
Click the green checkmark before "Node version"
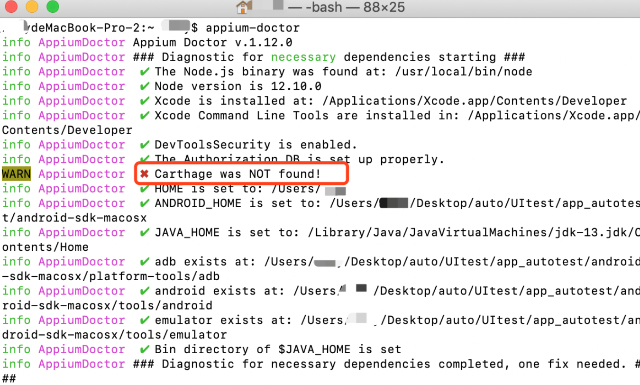click(145, 87)
